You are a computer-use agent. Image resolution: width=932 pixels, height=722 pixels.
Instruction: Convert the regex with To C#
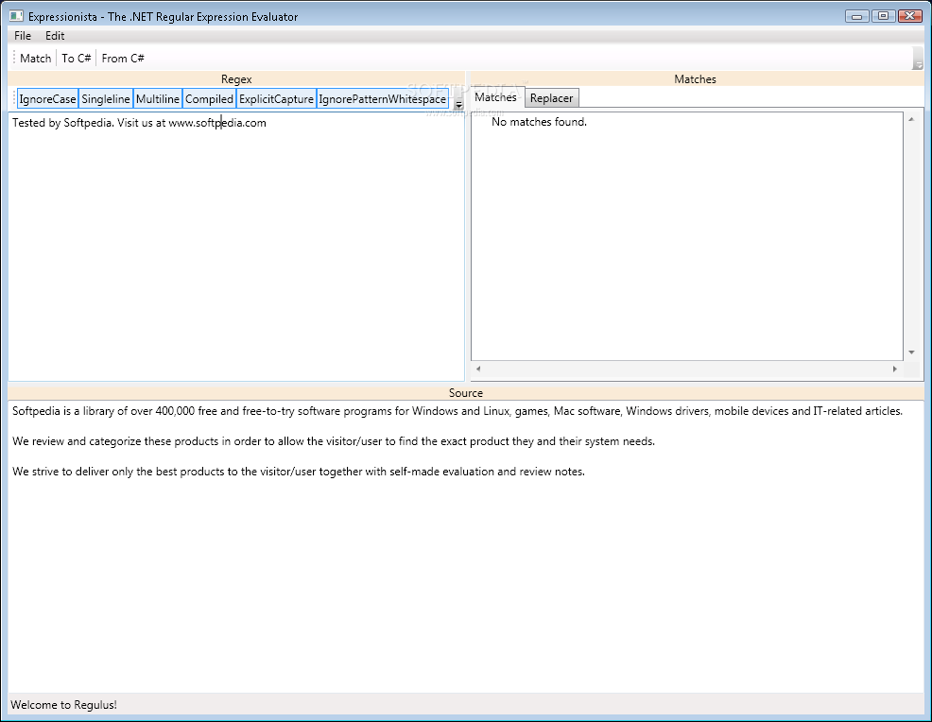coord(76,59)
